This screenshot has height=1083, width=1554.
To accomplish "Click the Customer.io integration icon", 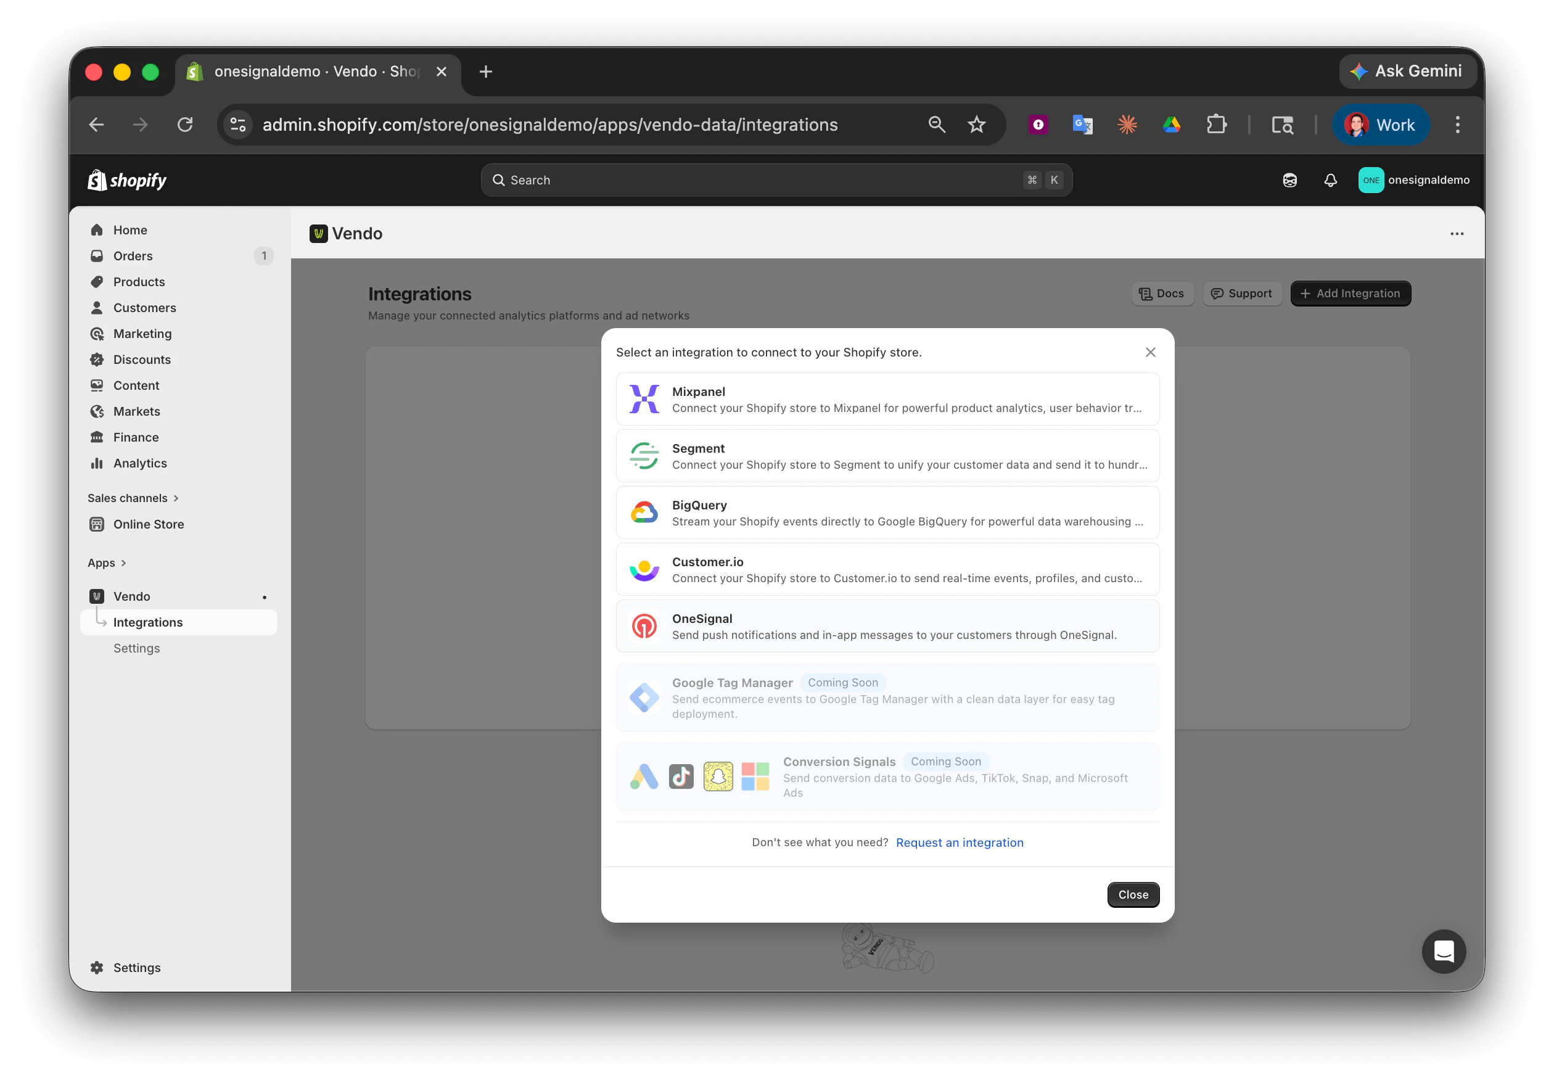I will pyautogui.click(x=644, y=569).
